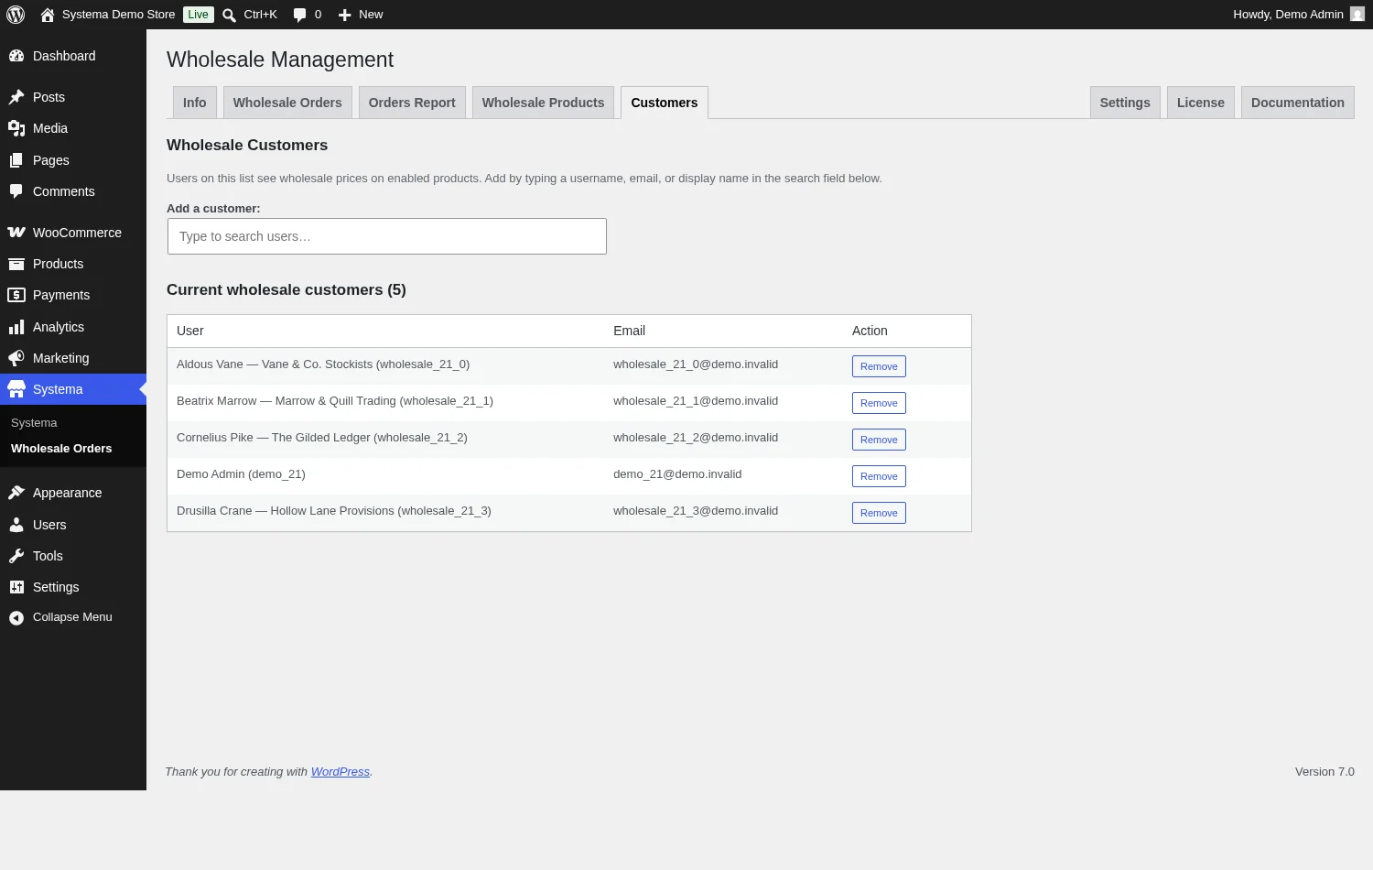Open the WordPress footer link
Screen dimensions: 1373x870
(x=341, y=772)
